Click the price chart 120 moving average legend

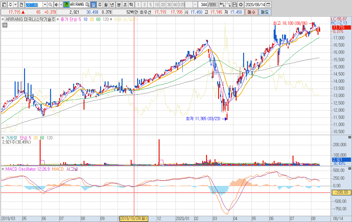click(106, 19)
